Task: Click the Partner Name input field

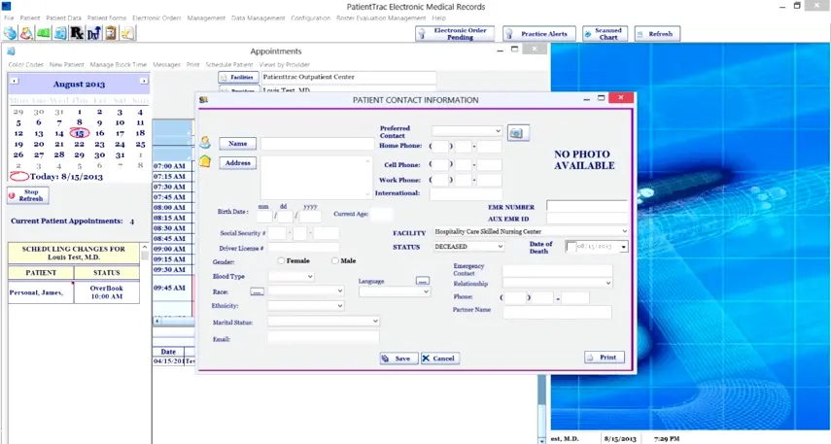Action: tap(557, 312)
